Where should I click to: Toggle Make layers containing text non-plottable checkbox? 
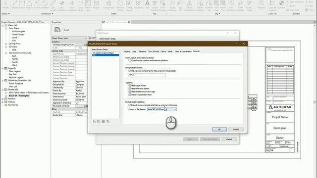pyautogui.click(x=130, y=71)
